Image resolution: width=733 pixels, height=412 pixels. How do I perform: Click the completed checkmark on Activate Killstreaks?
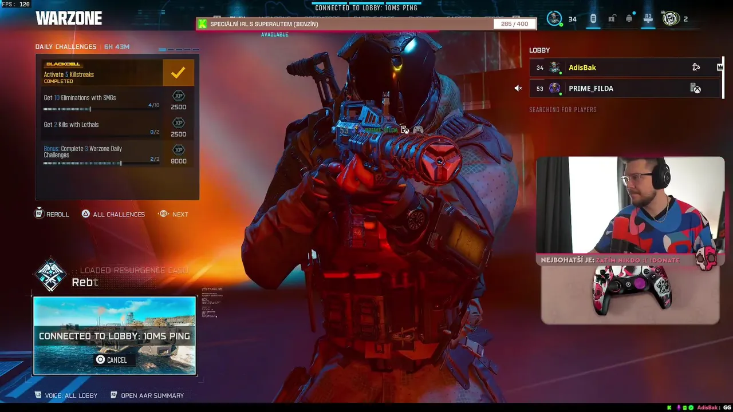[178, 73]
